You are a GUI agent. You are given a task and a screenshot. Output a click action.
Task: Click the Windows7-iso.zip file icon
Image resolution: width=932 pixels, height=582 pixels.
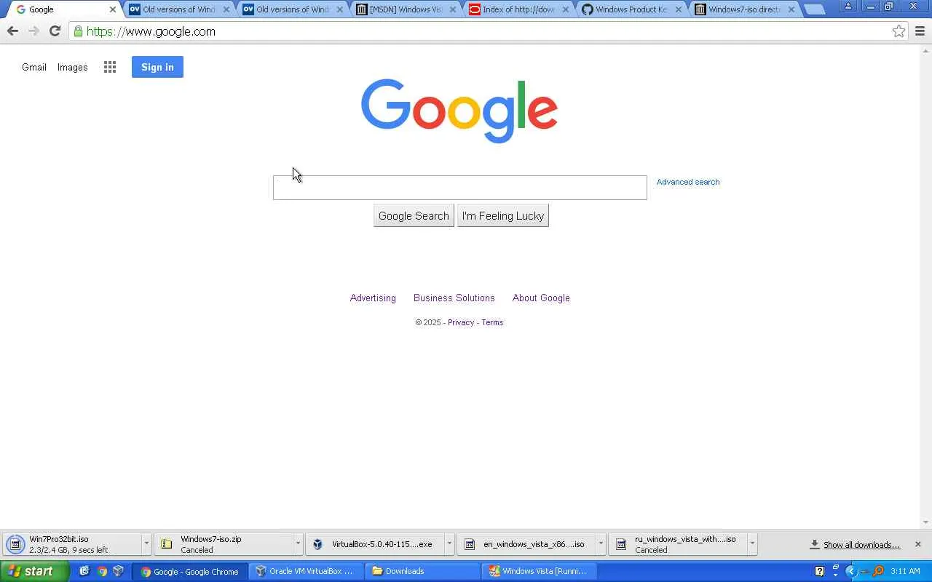166,544
